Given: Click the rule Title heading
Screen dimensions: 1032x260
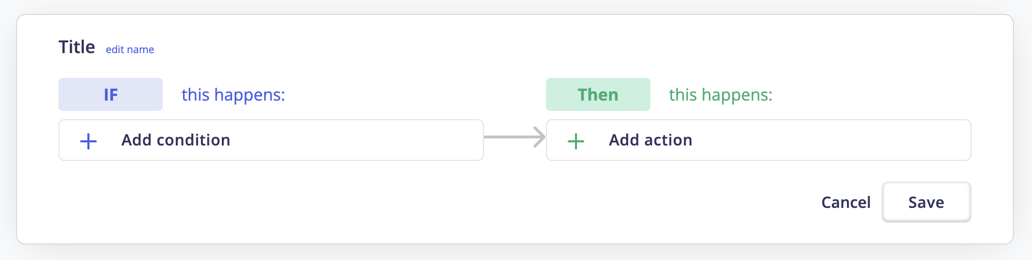Looking at the screenshot, I should click(77, 47).
